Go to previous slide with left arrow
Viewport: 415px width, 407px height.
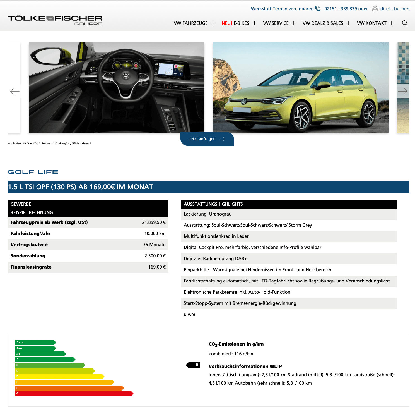coord(15,91)
